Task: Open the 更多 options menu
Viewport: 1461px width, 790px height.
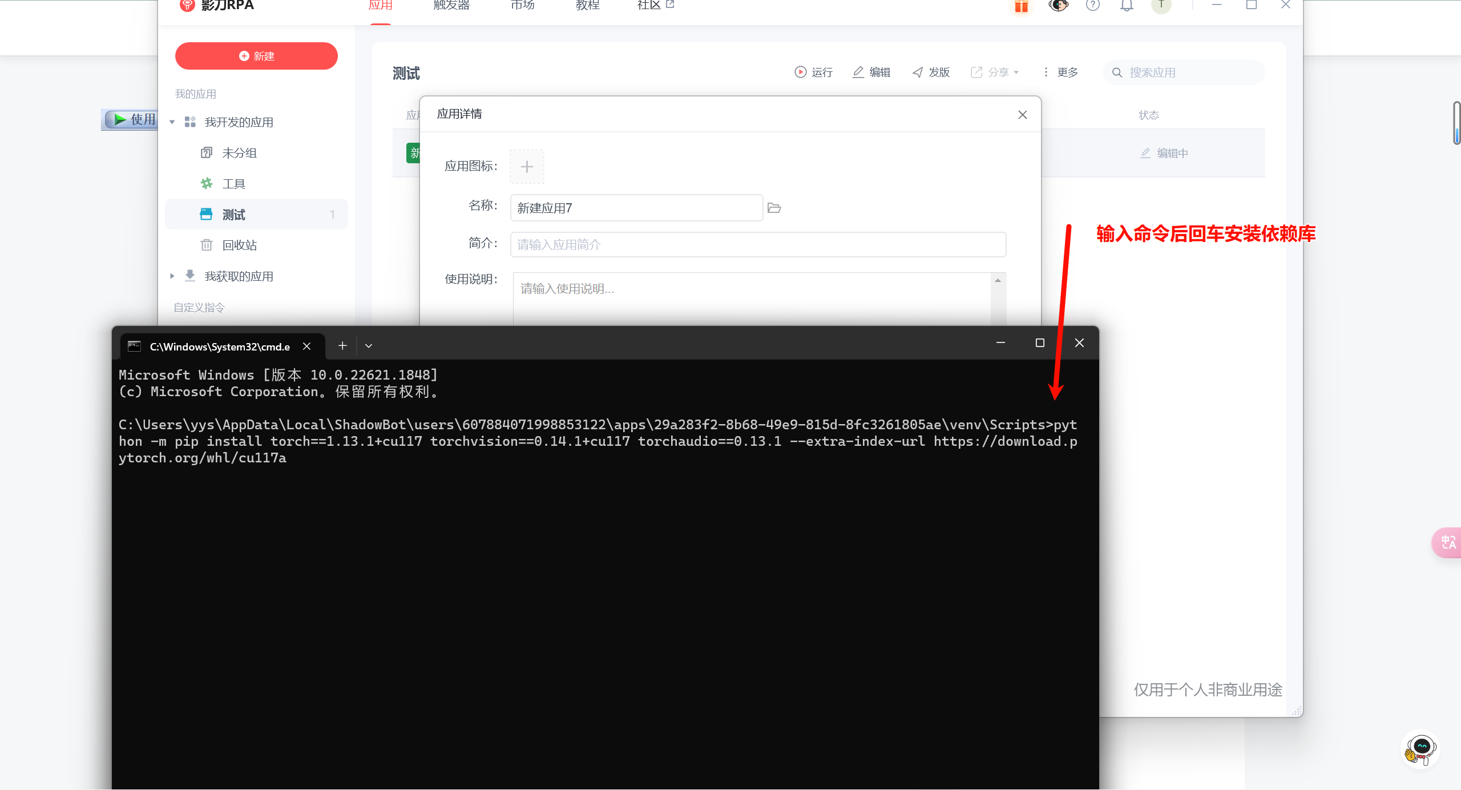Action: (1061, 72)
